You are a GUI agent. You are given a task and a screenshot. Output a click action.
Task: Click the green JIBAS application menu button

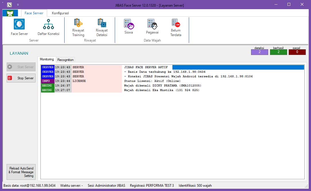10,13
